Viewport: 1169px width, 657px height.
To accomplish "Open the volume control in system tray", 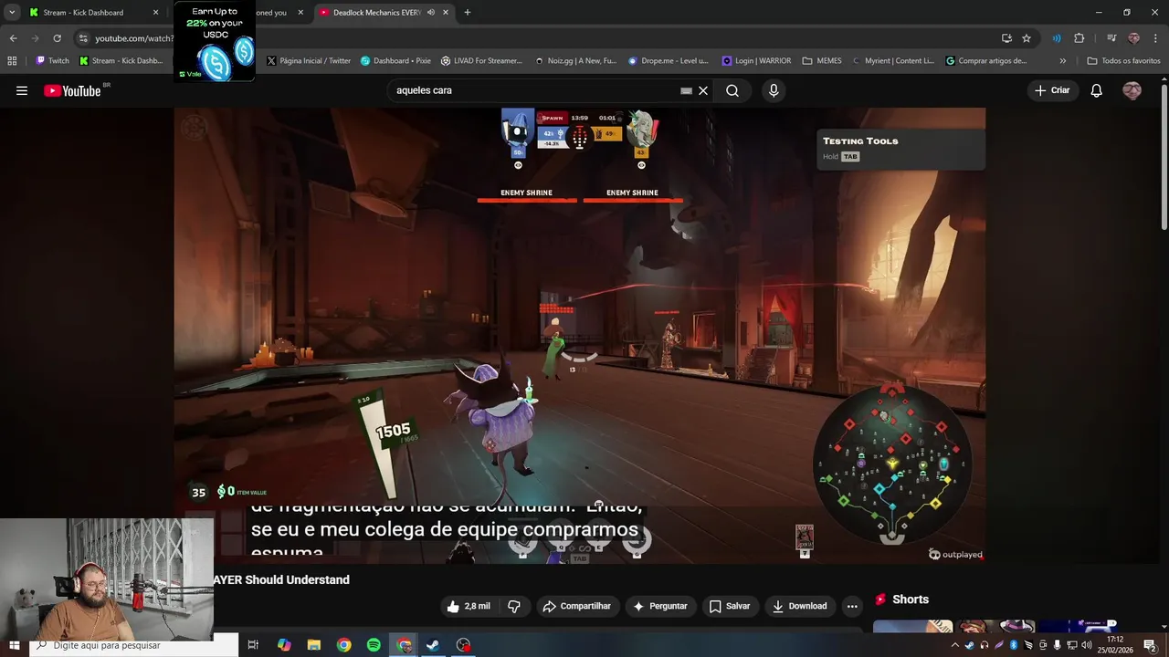I will coord(1087,645).
